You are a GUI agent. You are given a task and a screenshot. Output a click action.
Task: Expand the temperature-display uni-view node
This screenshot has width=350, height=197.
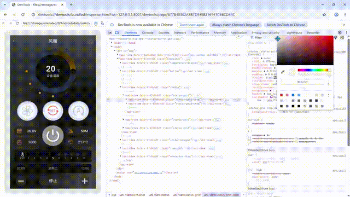tap(120, 63)
